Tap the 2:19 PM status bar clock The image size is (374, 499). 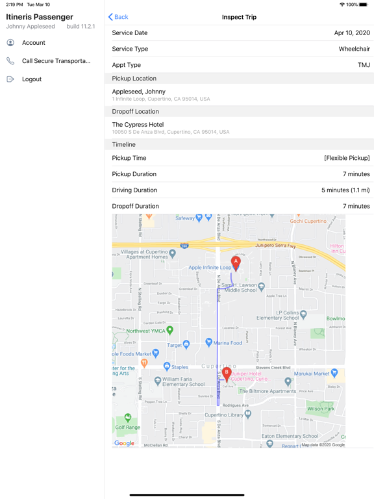point(14,5)
